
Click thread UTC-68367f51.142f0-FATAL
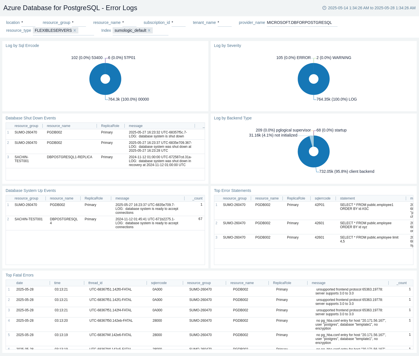pyautogui.click(x=110, y=289)
